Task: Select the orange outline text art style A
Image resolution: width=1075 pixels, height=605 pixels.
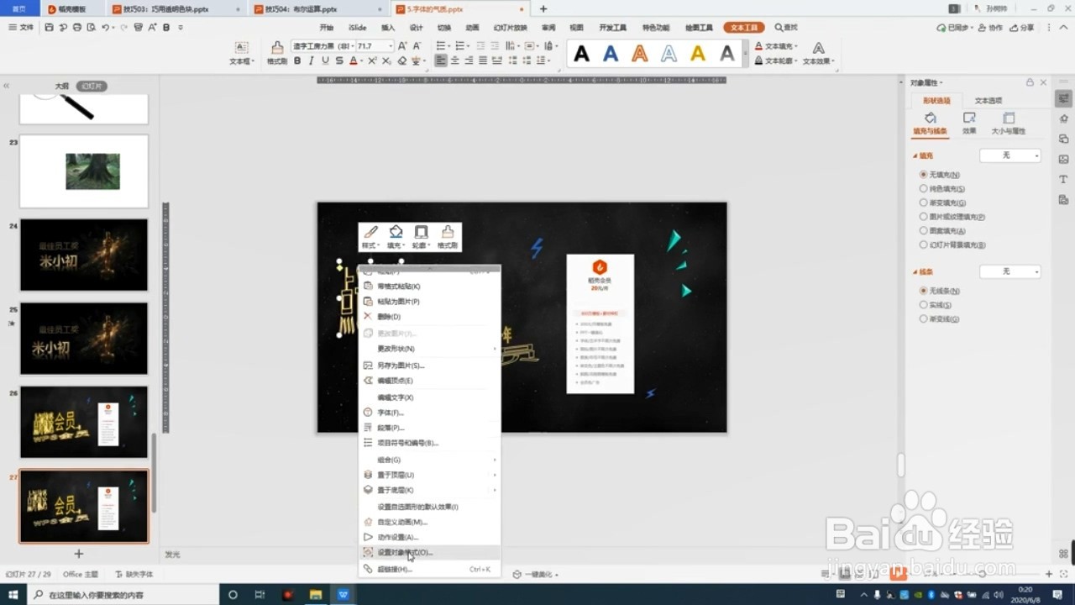Action: click(x=640, y=54)
